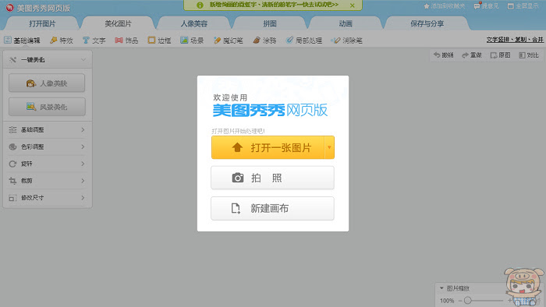Open the dropdown arrow beside 打开一张图片

[x=329, y=147]
